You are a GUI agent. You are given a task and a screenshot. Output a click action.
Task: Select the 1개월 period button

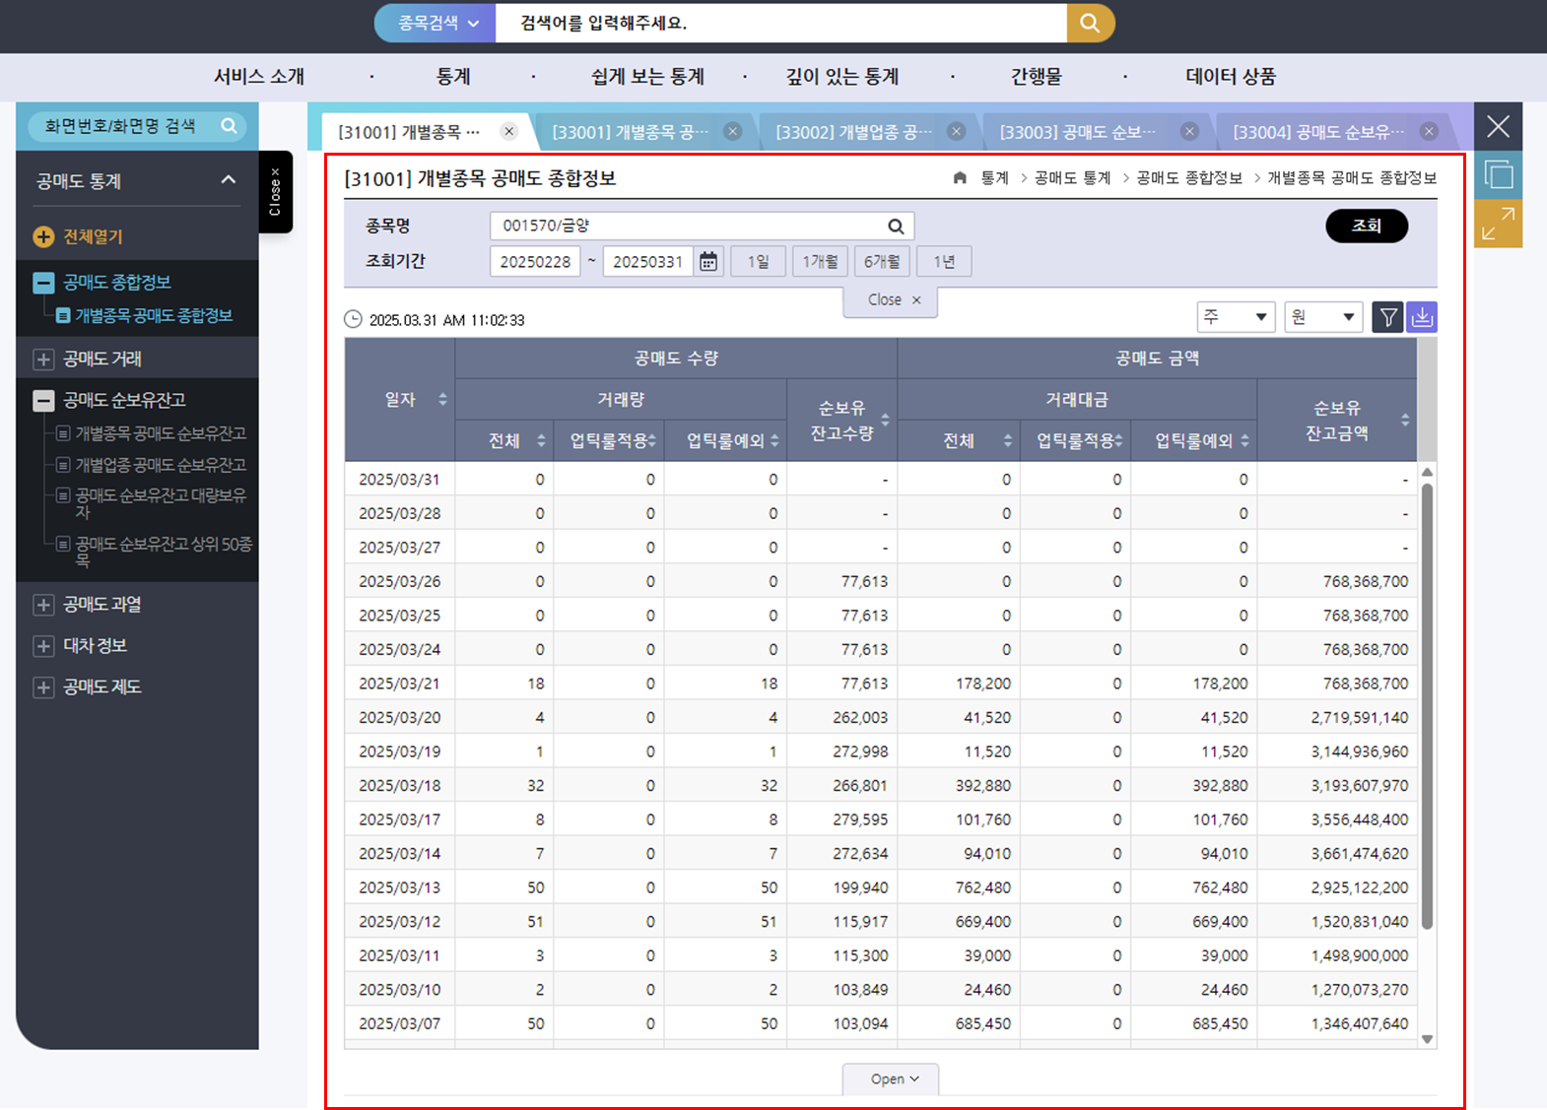[820, 262]
